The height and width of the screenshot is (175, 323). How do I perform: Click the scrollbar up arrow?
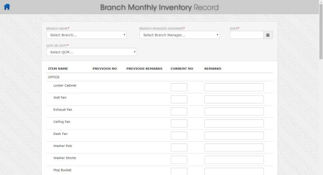click(x=321, y=2)
